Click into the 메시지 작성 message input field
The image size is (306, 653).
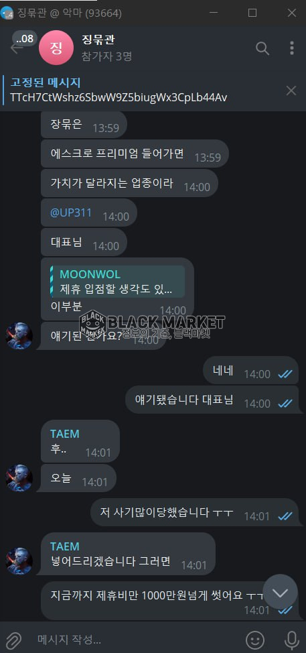pyautogui.click(x=137, y=640)
